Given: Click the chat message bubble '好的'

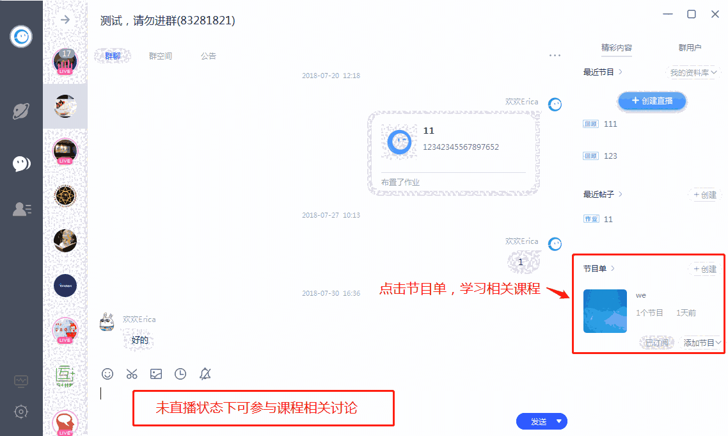Looking at the screenshot, I should pos(139,340).
